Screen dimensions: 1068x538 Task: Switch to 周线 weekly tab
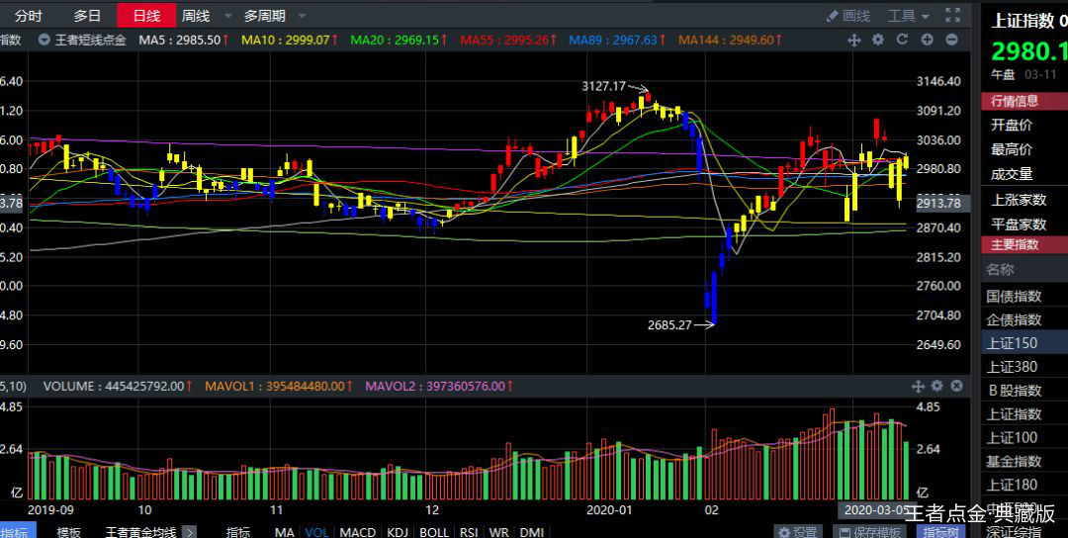[x=196, y=16]
